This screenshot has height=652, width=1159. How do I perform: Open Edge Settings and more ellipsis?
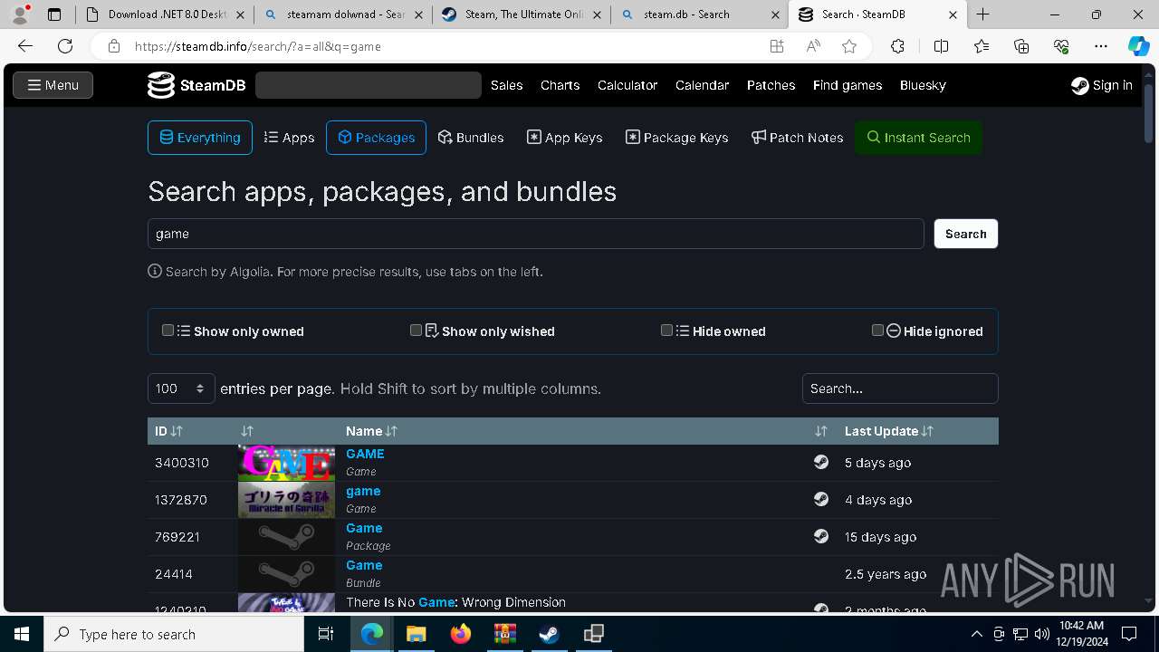(x=1101, y=46)
